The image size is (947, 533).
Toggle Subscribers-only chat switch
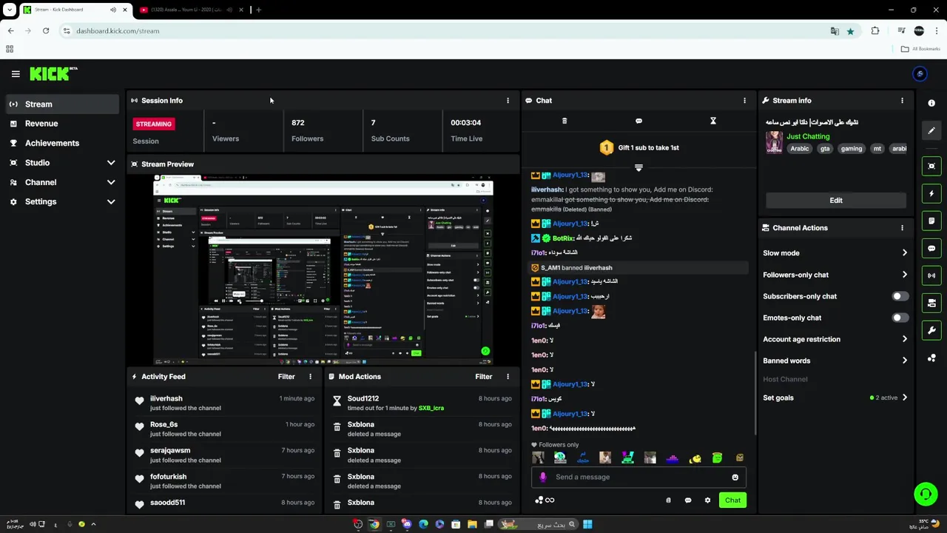900,296
